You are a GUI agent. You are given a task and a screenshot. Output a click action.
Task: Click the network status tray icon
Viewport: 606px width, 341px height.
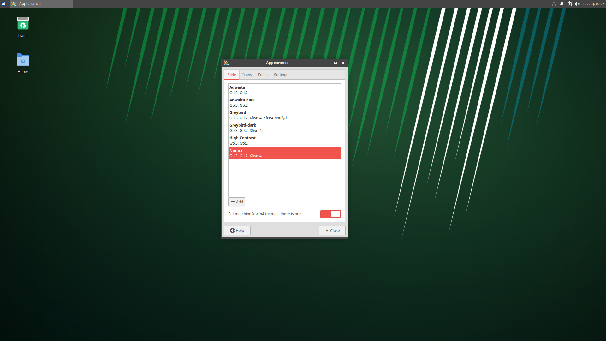coord(554,4)
